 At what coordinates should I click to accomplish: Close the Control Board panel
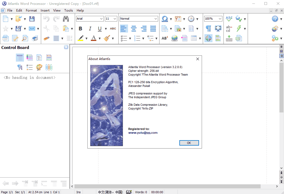click(66, 47)
